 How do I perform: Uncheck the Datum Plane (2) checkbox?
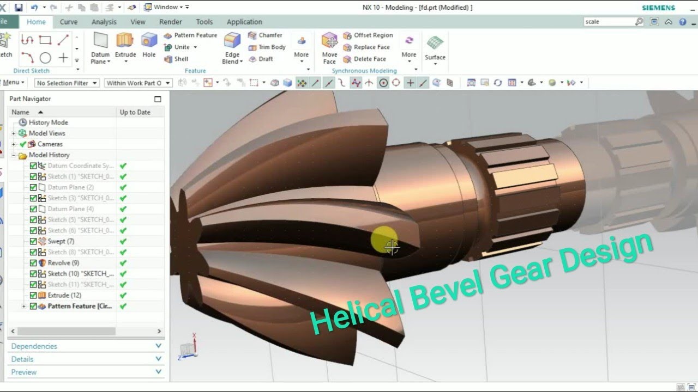33,187
